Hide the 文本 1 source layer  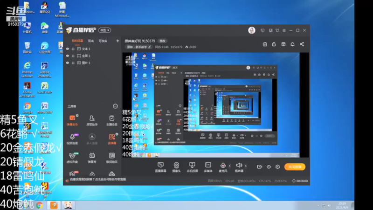click(x=68, y=49)
